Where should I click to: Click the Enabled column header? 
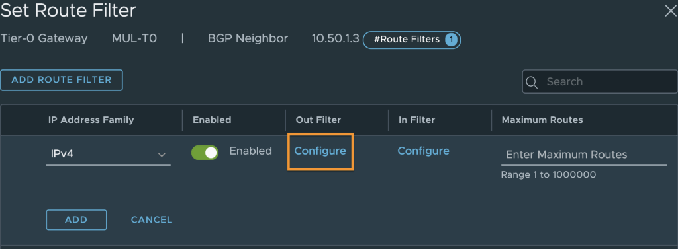point(212,120)
